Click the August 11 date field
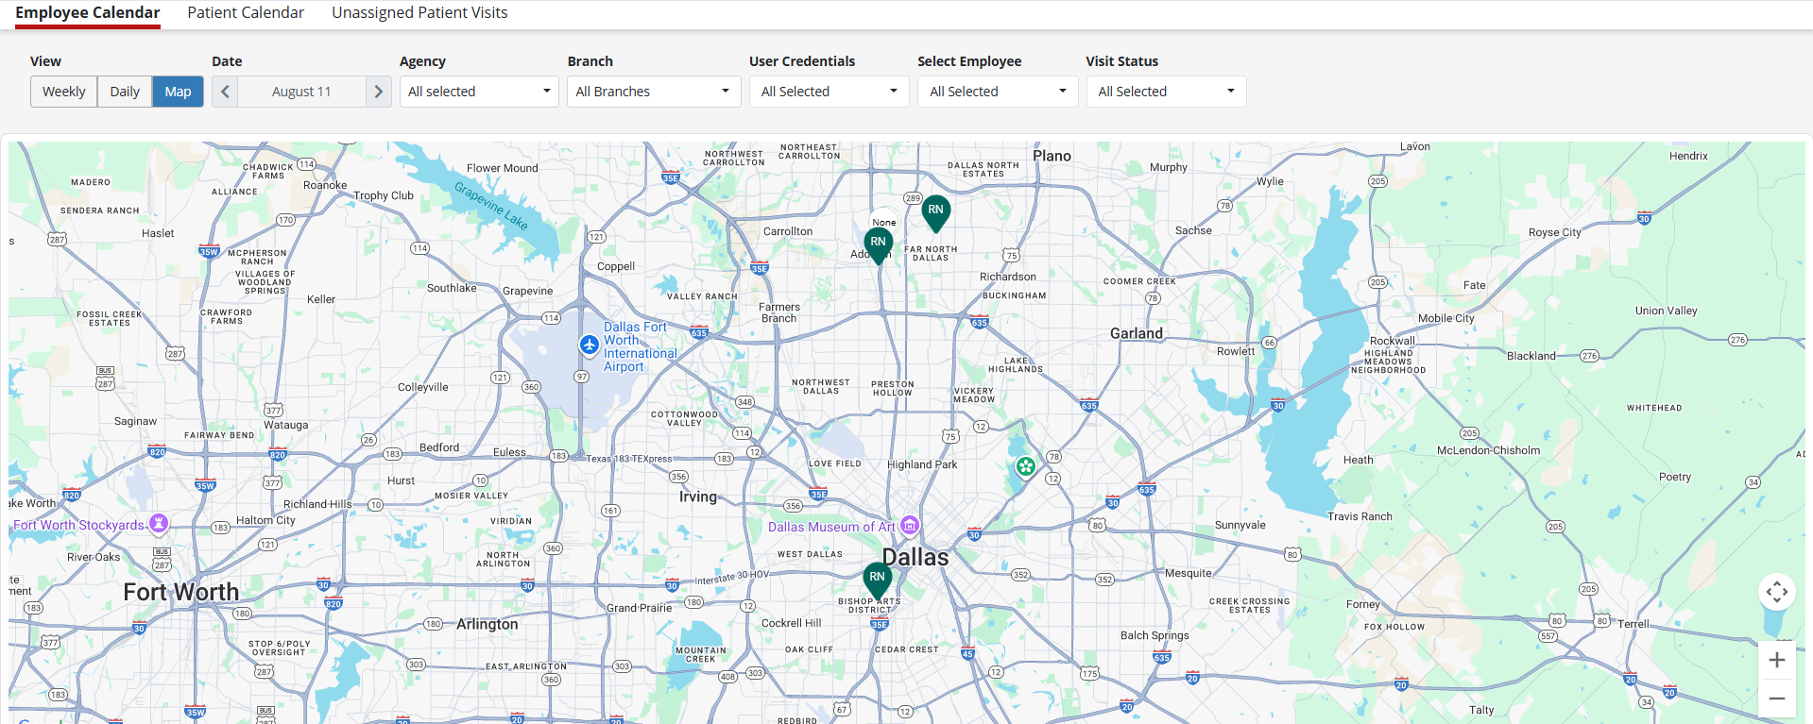Image resolution: width=1813 pixels, height=724 pixels. tap(301, 92)
